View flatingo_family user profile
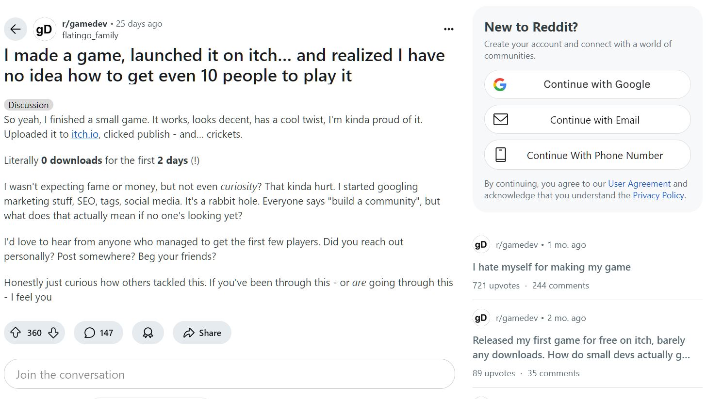Viewport: 706px width, 399px height. [x=90, y=35]
